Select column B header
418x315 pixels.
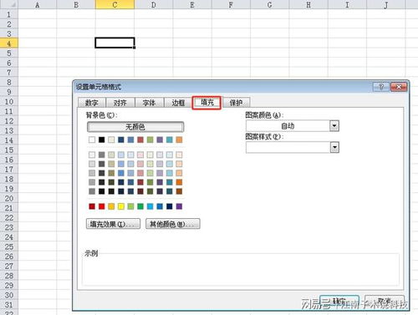click(x=76, y=4)
